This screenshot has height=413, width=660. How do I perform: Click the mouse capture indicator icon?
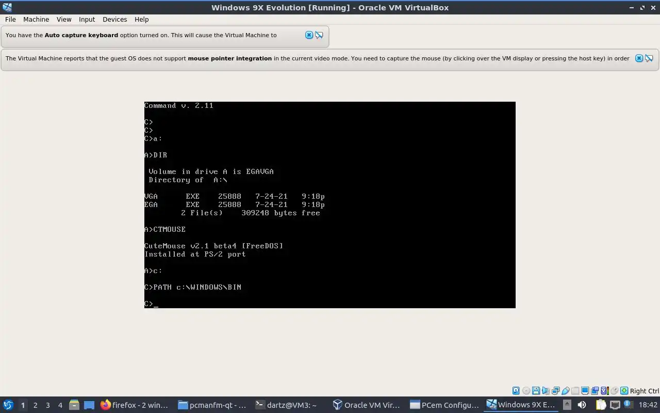point(614,391)
